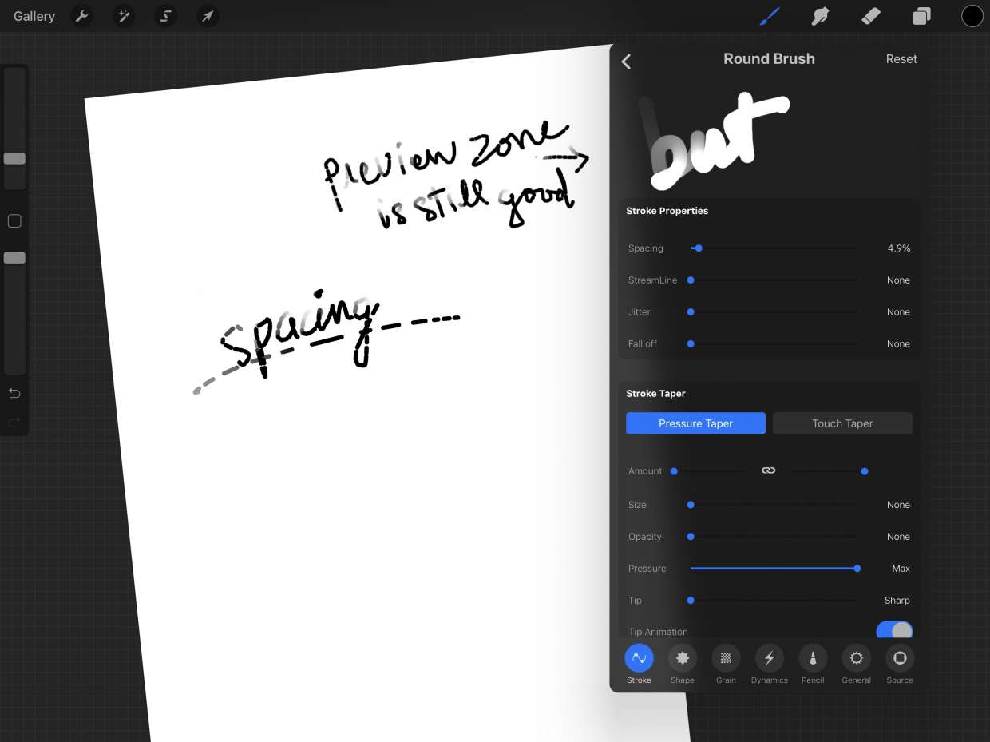Viewport: 990px width, 742px height.
Task: Toggle the taper Amount link icon
Action: [768, 471]
